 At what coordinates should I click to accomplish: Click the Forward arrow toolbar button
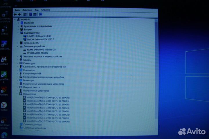click(19, 15)
